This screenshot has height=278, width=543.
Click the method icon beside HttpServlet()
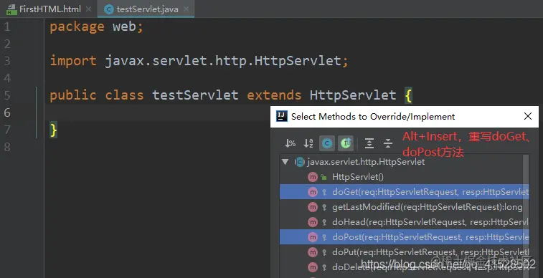(x=313, y=177)
